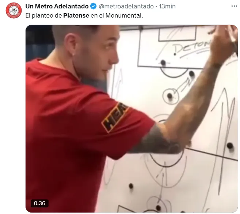
Task: Click the 0:36 video duration badge
Action: coord(40,203)
